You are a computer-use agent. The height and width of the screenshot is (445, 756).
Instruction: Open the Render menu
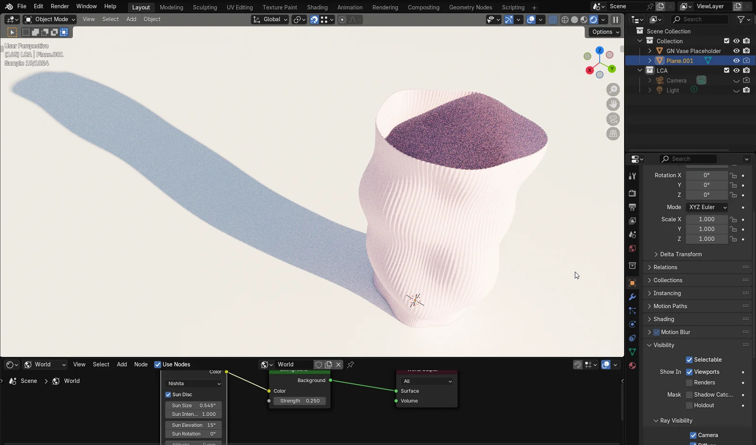pos(60,6)
